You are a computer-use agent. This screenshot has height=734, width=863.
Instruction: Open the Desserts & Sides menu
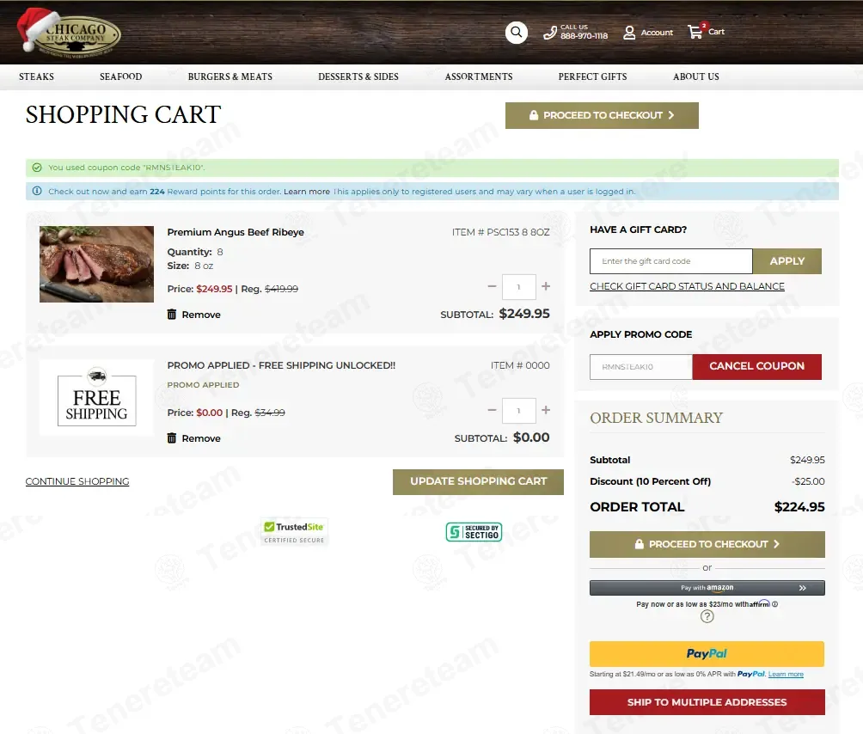358,76
